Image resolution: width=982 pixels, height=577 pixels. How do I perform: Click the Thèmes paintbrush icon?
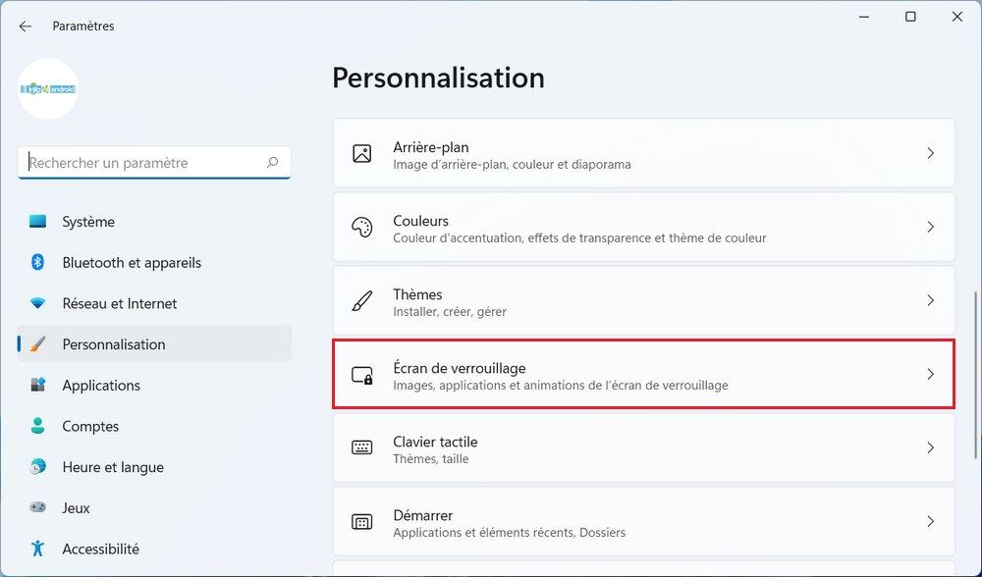pyautogui.click(x=361, y=301)
